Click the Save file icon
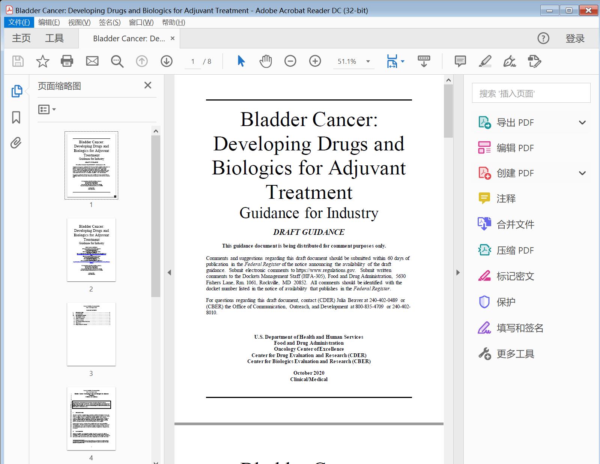Image resolution: width=600 pixels, height=464 pixels. tap(18, 61)
